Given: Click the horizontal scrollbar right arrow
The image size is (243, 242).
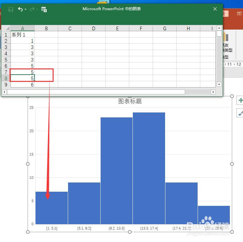Looking at the screenshot, I should tap(213, 92).
